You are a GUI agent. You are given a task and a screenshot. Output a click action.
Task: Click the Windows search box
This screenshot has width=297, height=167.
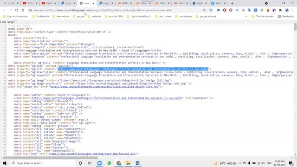43,163
